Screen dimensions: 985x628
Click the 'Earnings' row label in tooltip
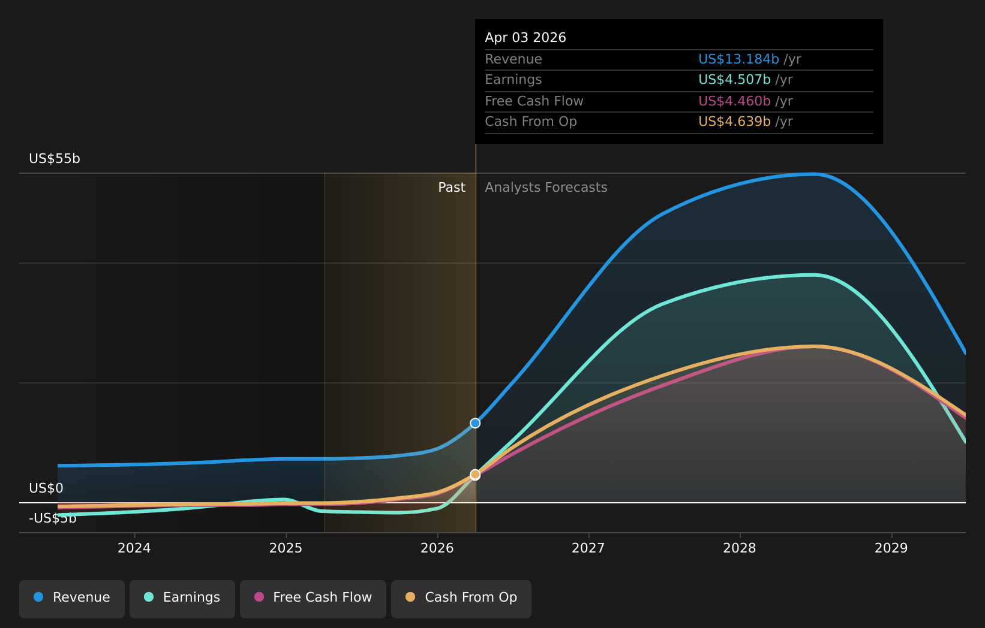pos(513,80)
